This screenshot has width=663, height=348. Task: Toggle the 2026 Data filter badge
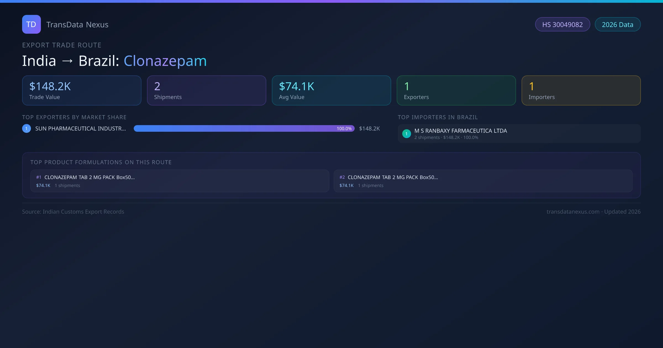pyautogui.click(x=617, y=24)
